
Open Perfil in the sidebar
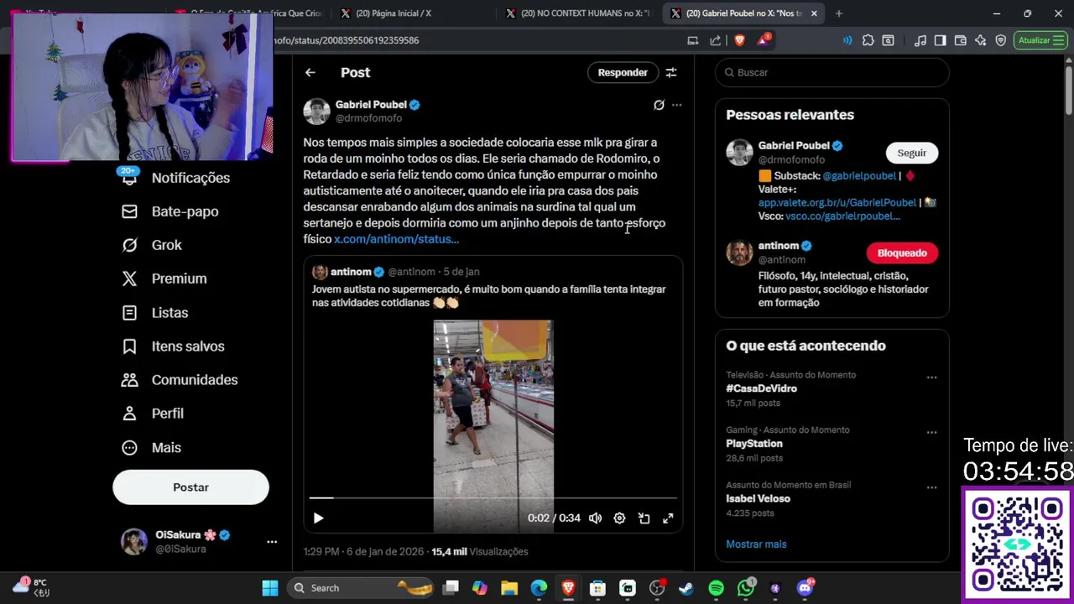153,414
